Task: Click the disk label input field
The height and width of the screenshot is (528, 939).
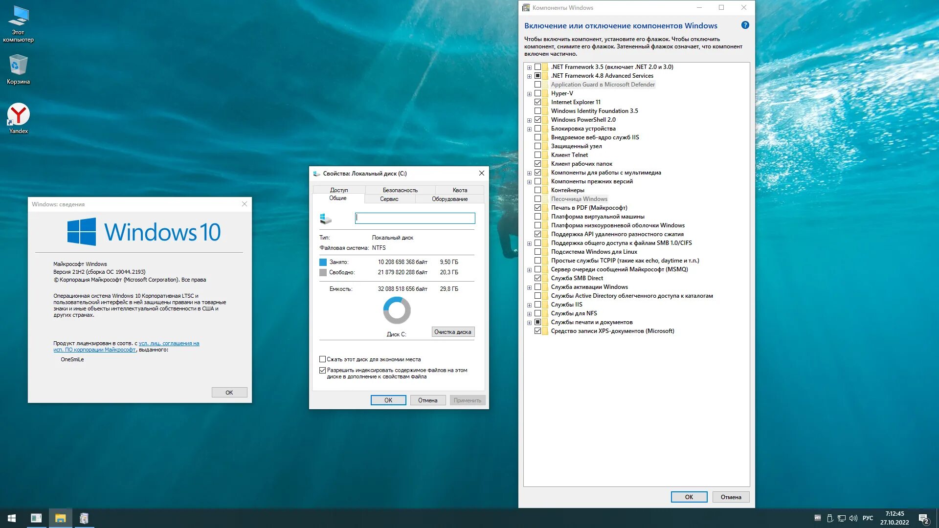Action: 415,218
